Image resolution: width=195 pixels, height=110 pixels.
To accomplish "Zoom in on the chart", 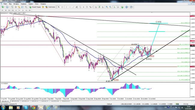I will tap(107, 7).
